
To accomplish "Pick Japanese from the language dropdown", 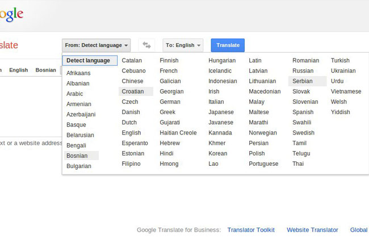I will click(x=221, y=112).
